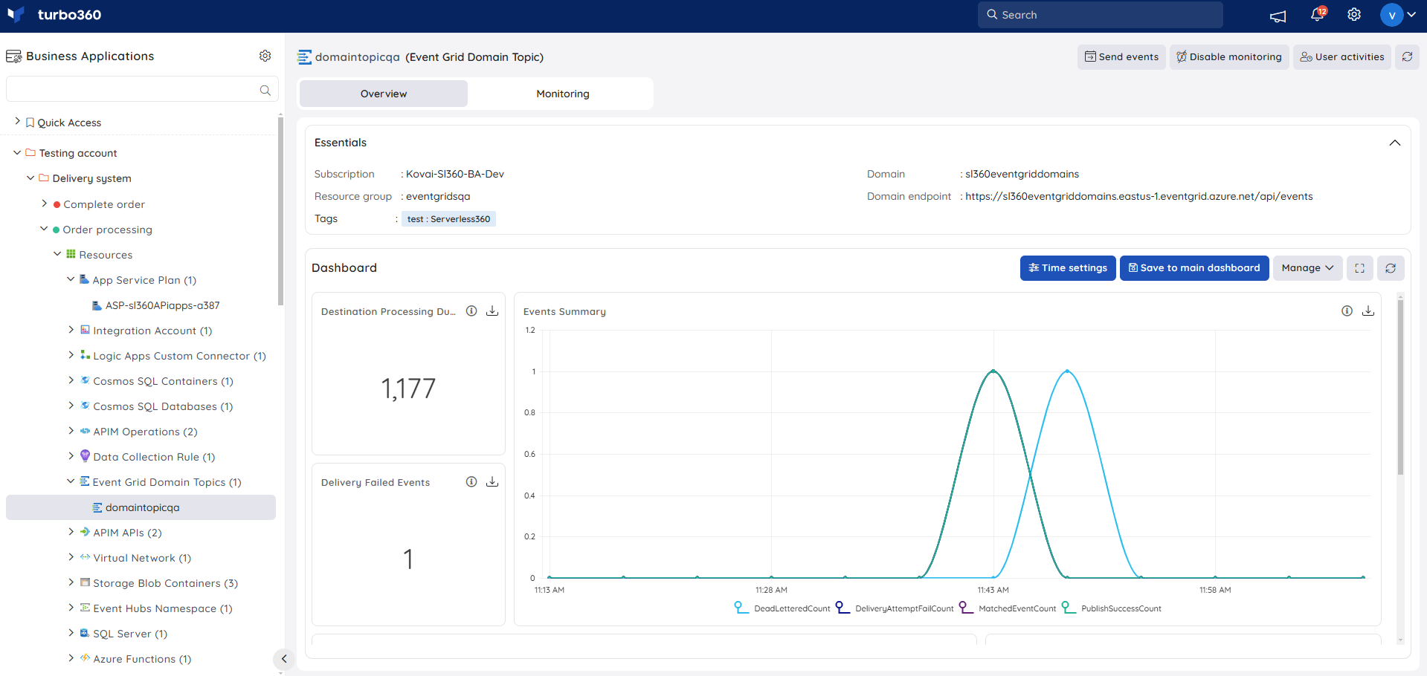
Task: Select Event Hubs Namespace (1) tree item
Action: tap(162, 608)
